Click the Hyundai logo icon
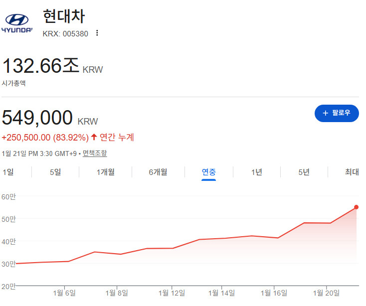The width and height of the screenshot is (366, 306). tap(16, 23)
